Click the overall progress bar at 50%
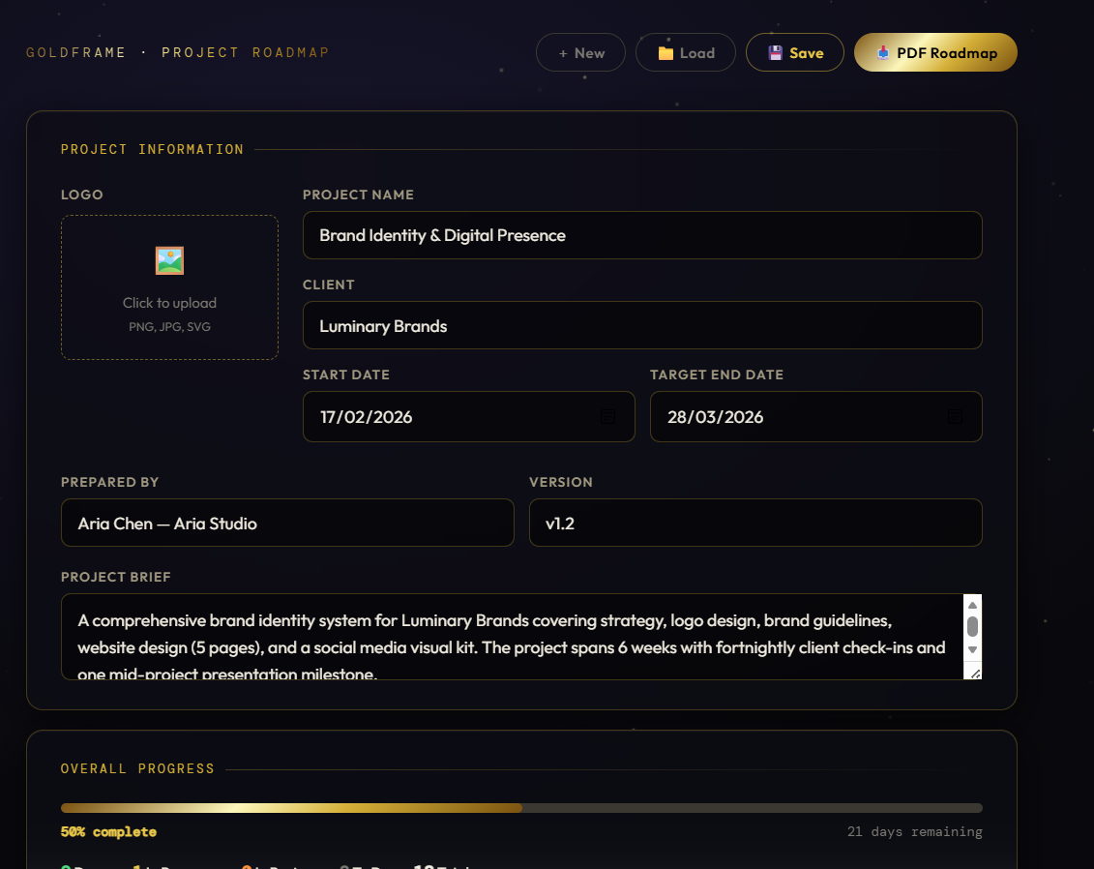1094x869 pixels. click(x=522, y=807)
